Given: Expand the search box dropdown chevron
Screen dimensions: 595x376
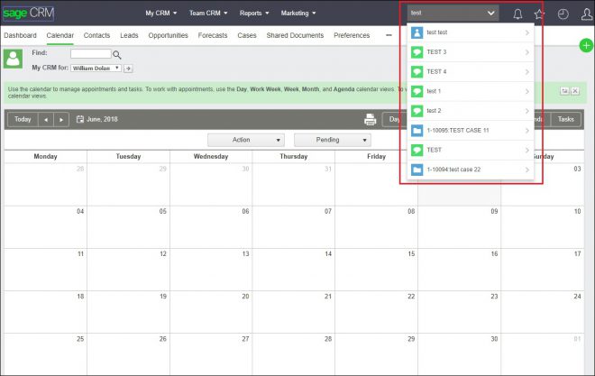Looking at the screenshot, I should (490, 14).
